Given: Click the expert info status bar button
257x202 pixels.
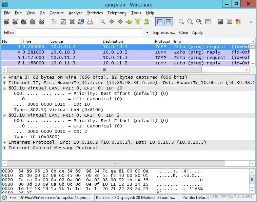Looking at the screenshot, I should [4, 197].
